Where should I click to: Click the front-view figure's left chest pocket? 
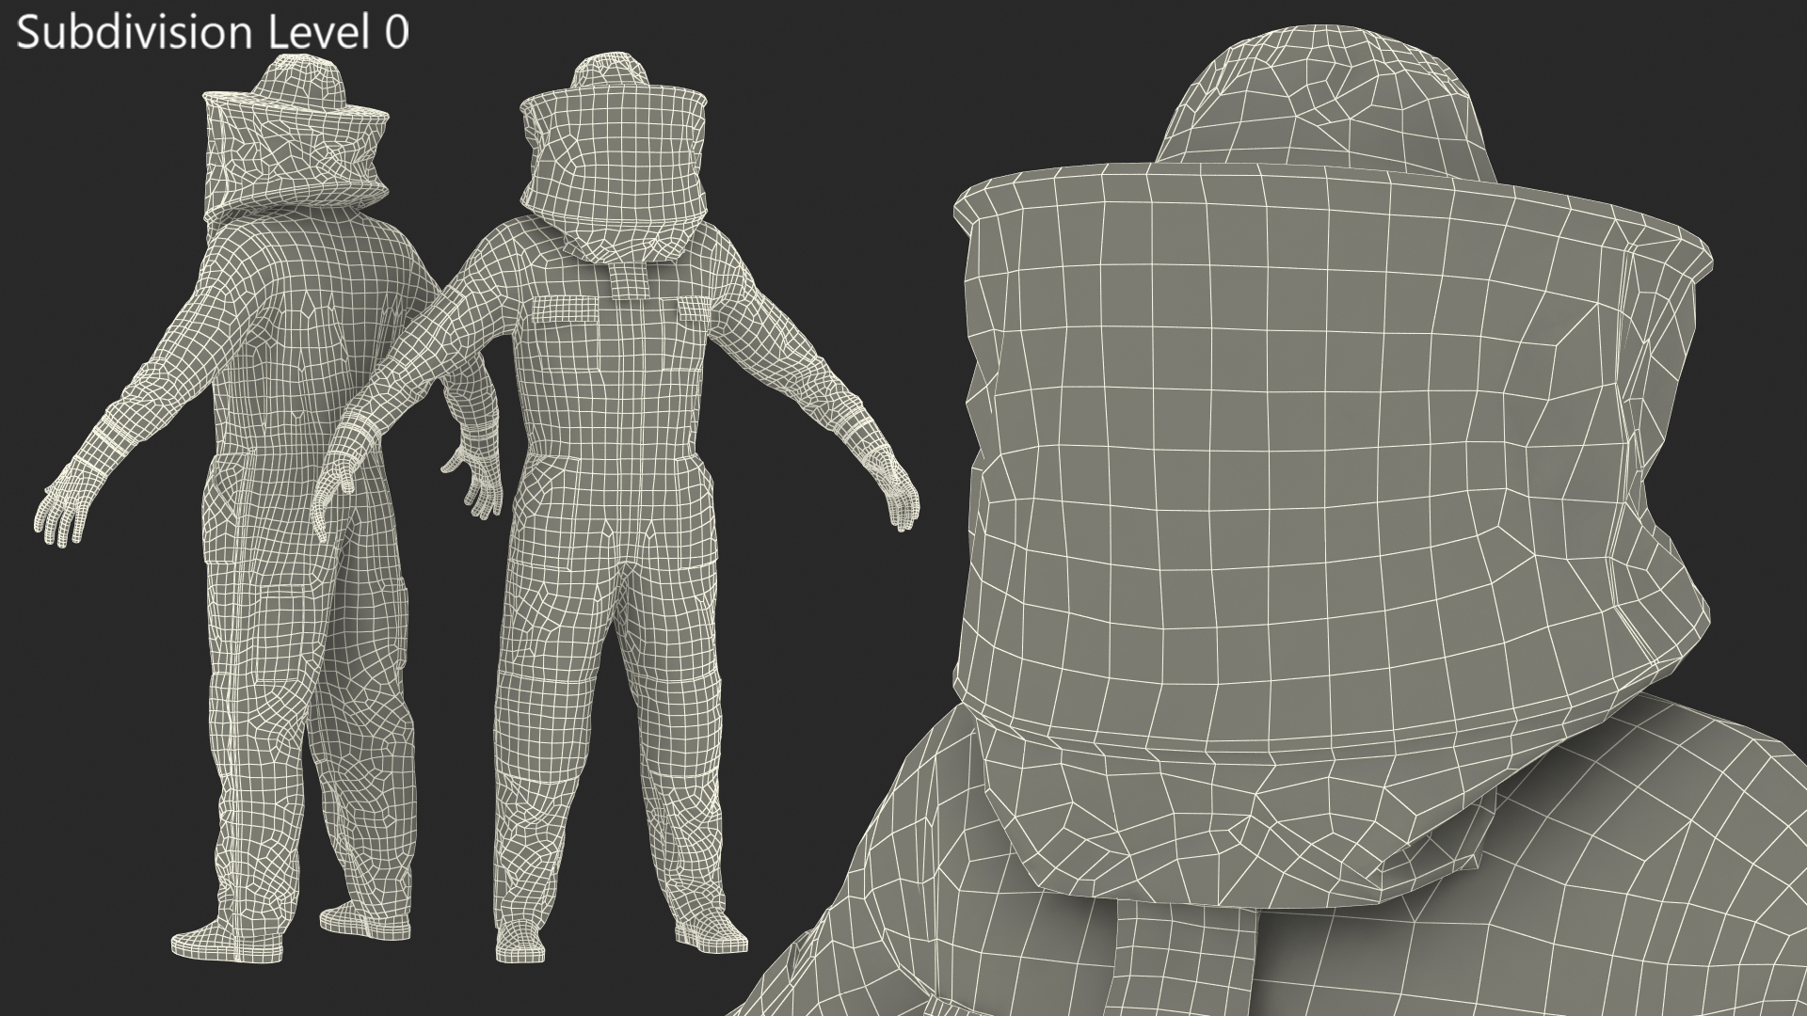[x=567, y=311]
